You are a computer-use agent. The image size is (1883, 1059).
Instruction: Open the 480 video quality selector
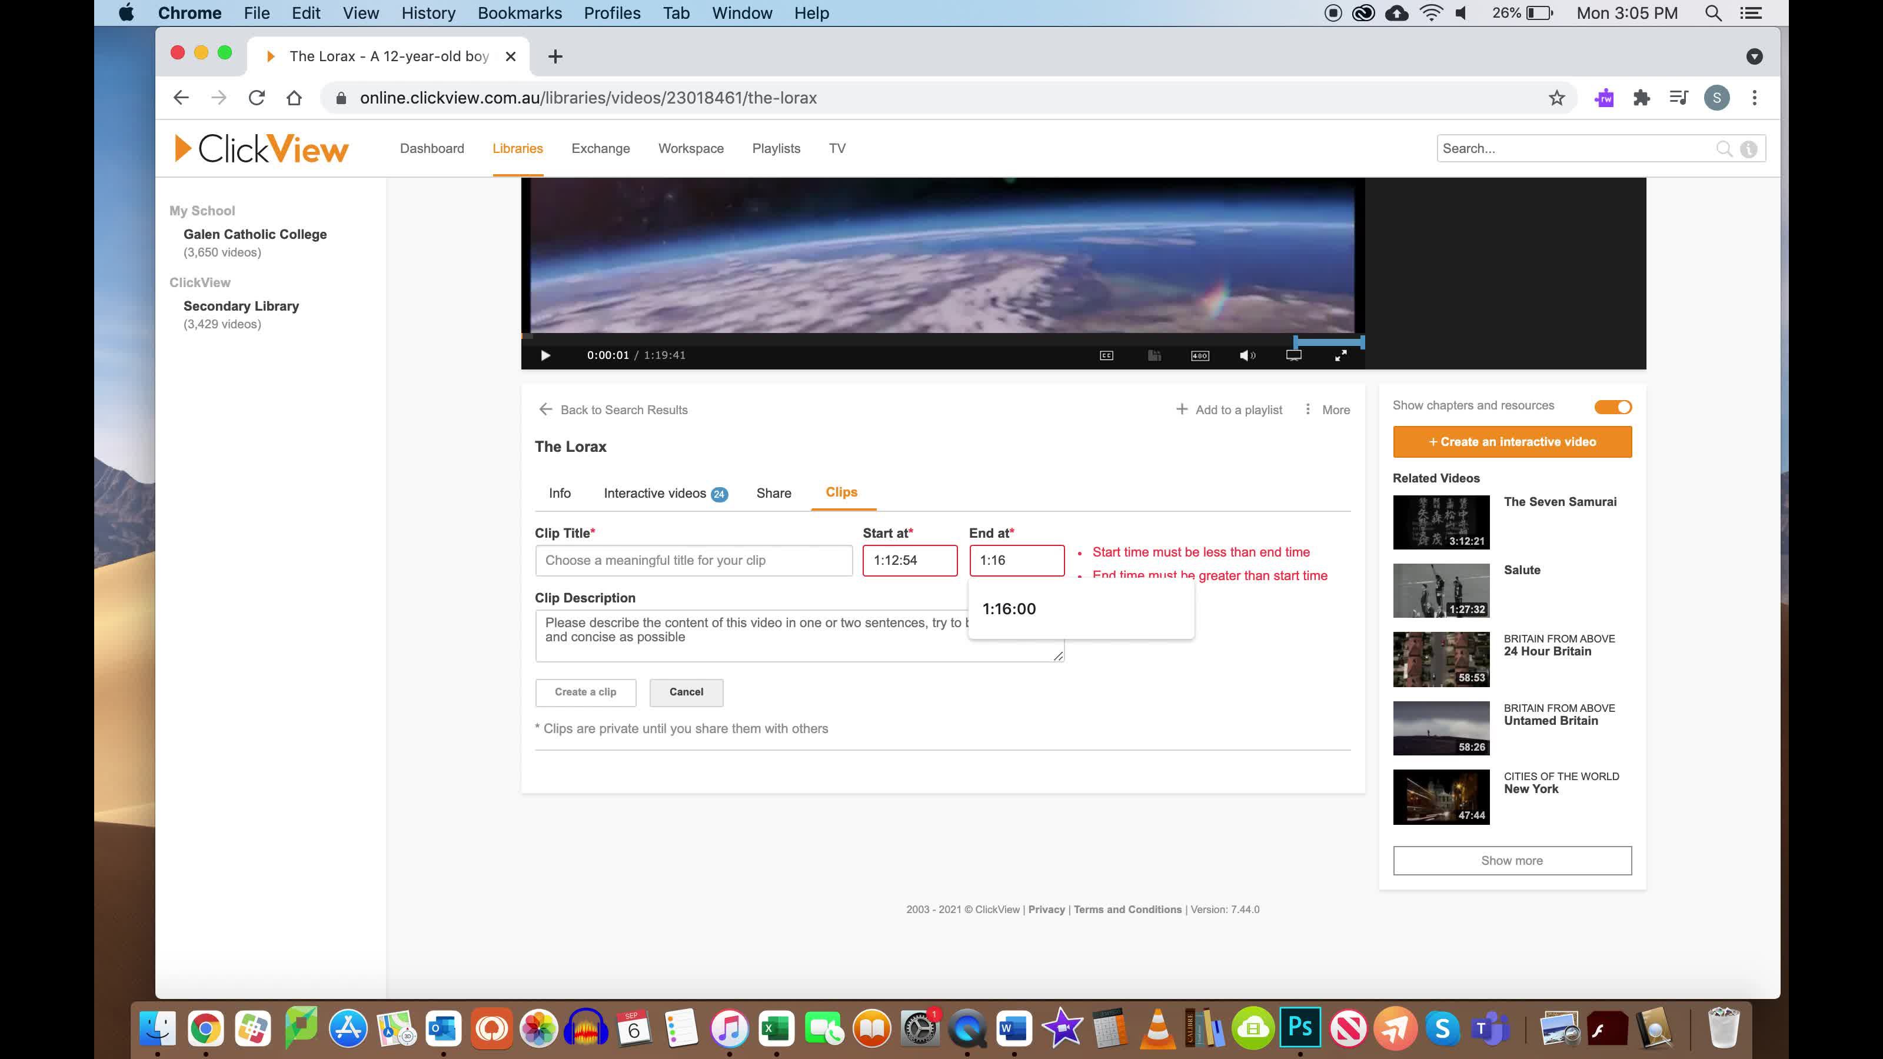(x=1200, y=355)
